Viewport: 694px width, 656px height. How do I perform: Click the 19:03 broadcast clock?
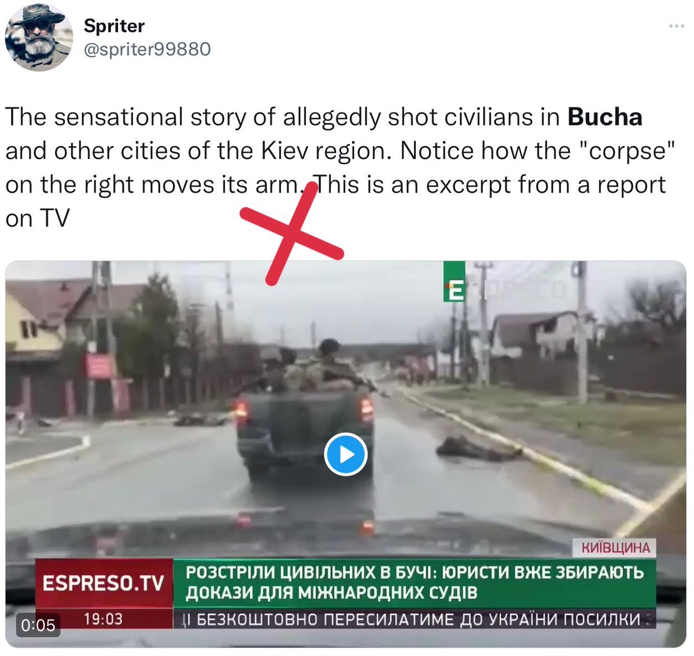coord(103,619)
